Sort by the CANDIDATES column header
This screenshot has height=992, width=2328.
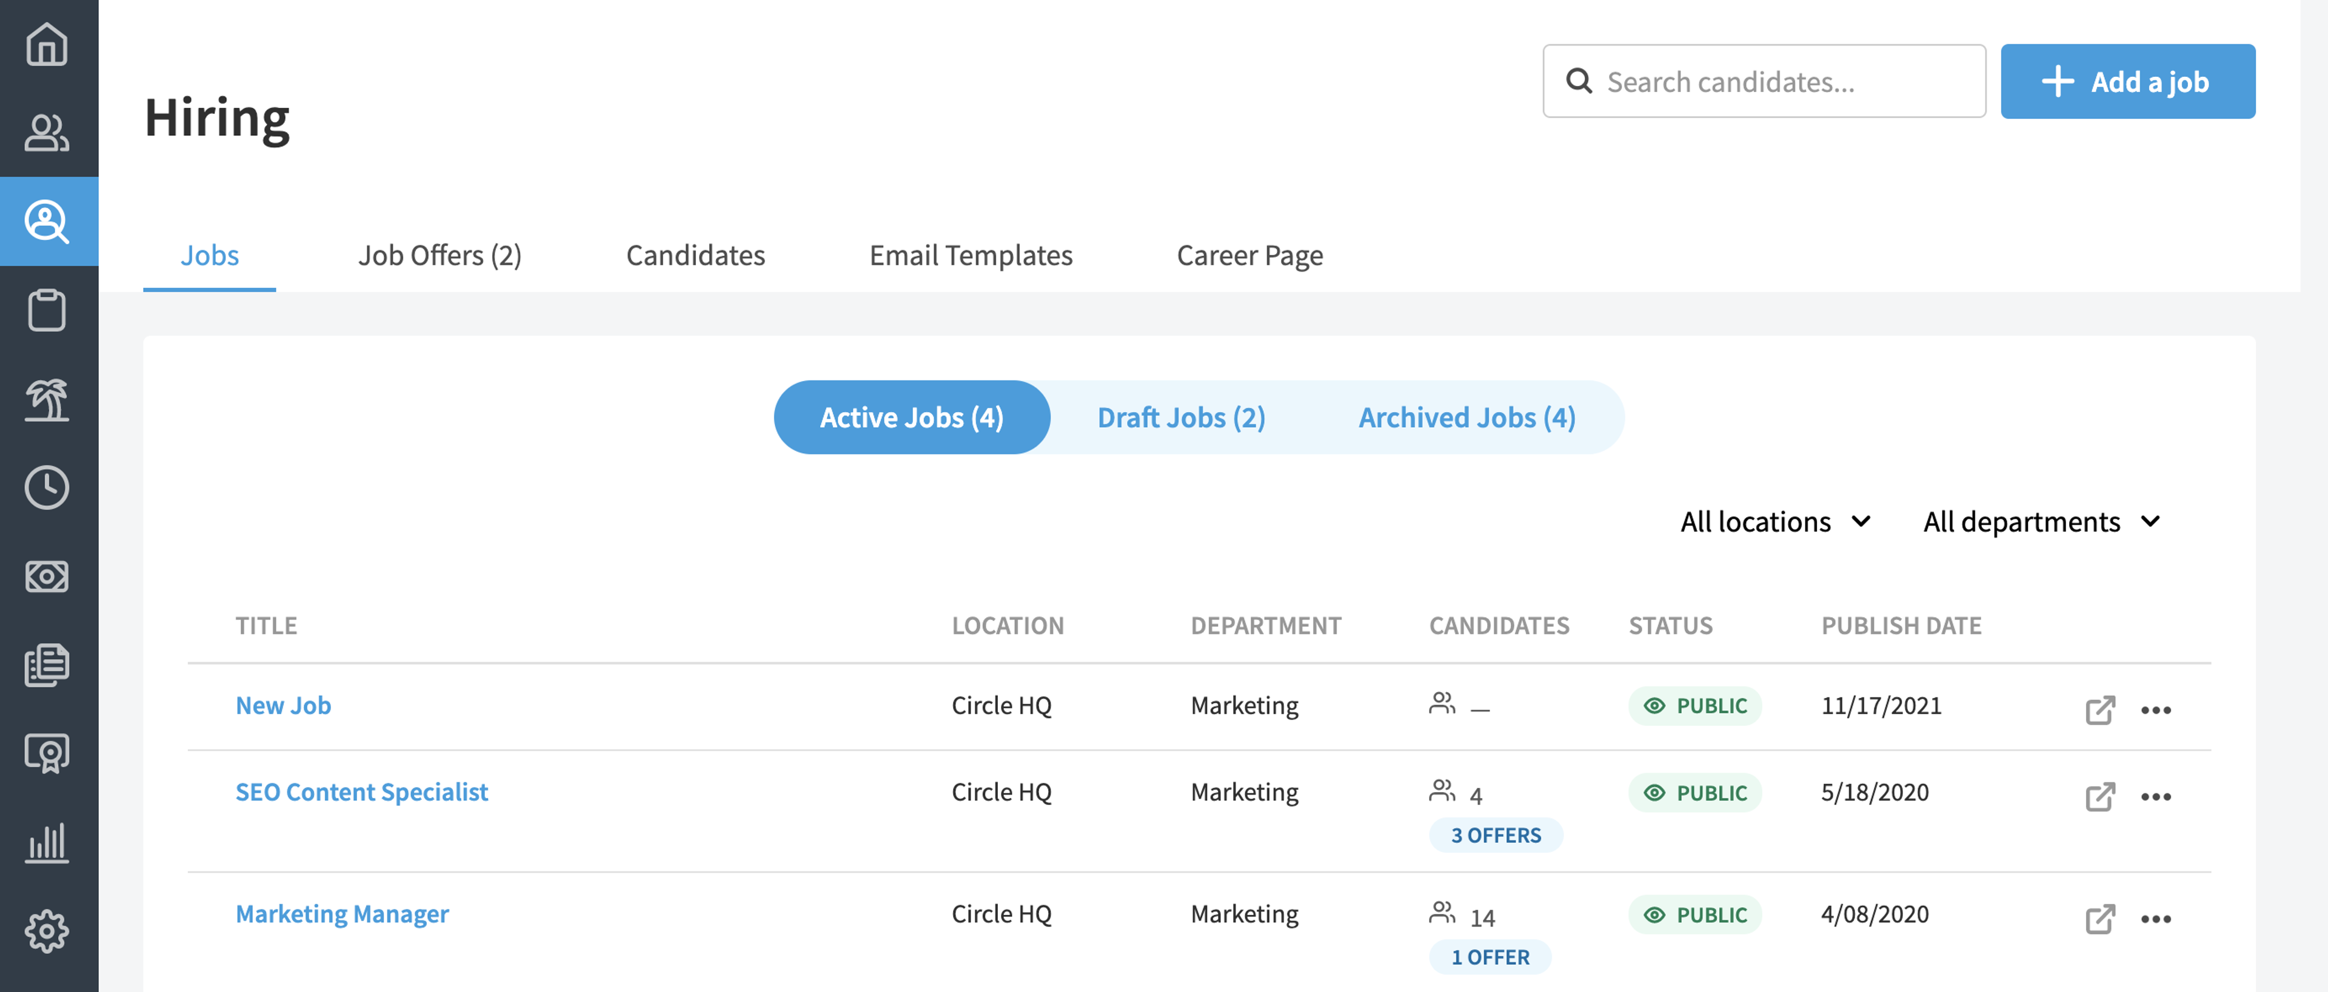coord(1499,625)
